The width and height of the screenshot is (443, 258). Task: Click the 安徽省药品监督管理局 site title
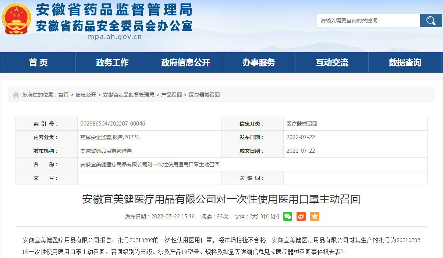(x=114, y=10)
